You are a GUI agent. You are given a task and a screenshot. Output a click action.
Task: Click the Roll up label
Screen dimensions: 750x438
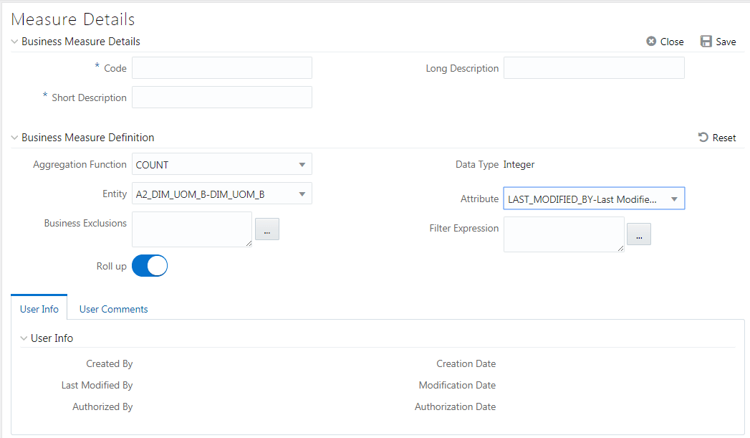pos(112,266)
